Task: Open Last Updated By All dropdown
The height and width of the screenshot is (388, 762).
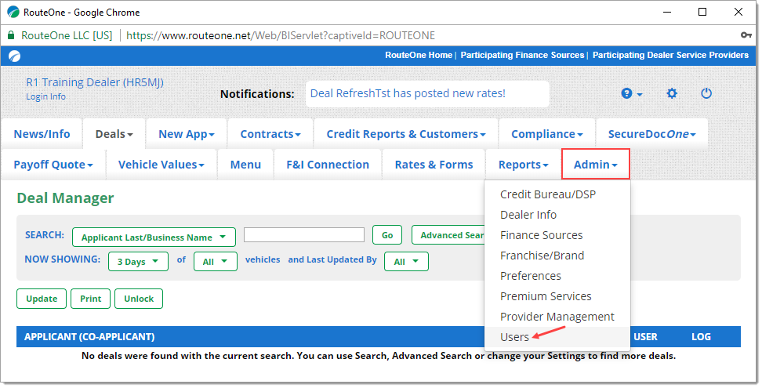Action: pos(406,261)
